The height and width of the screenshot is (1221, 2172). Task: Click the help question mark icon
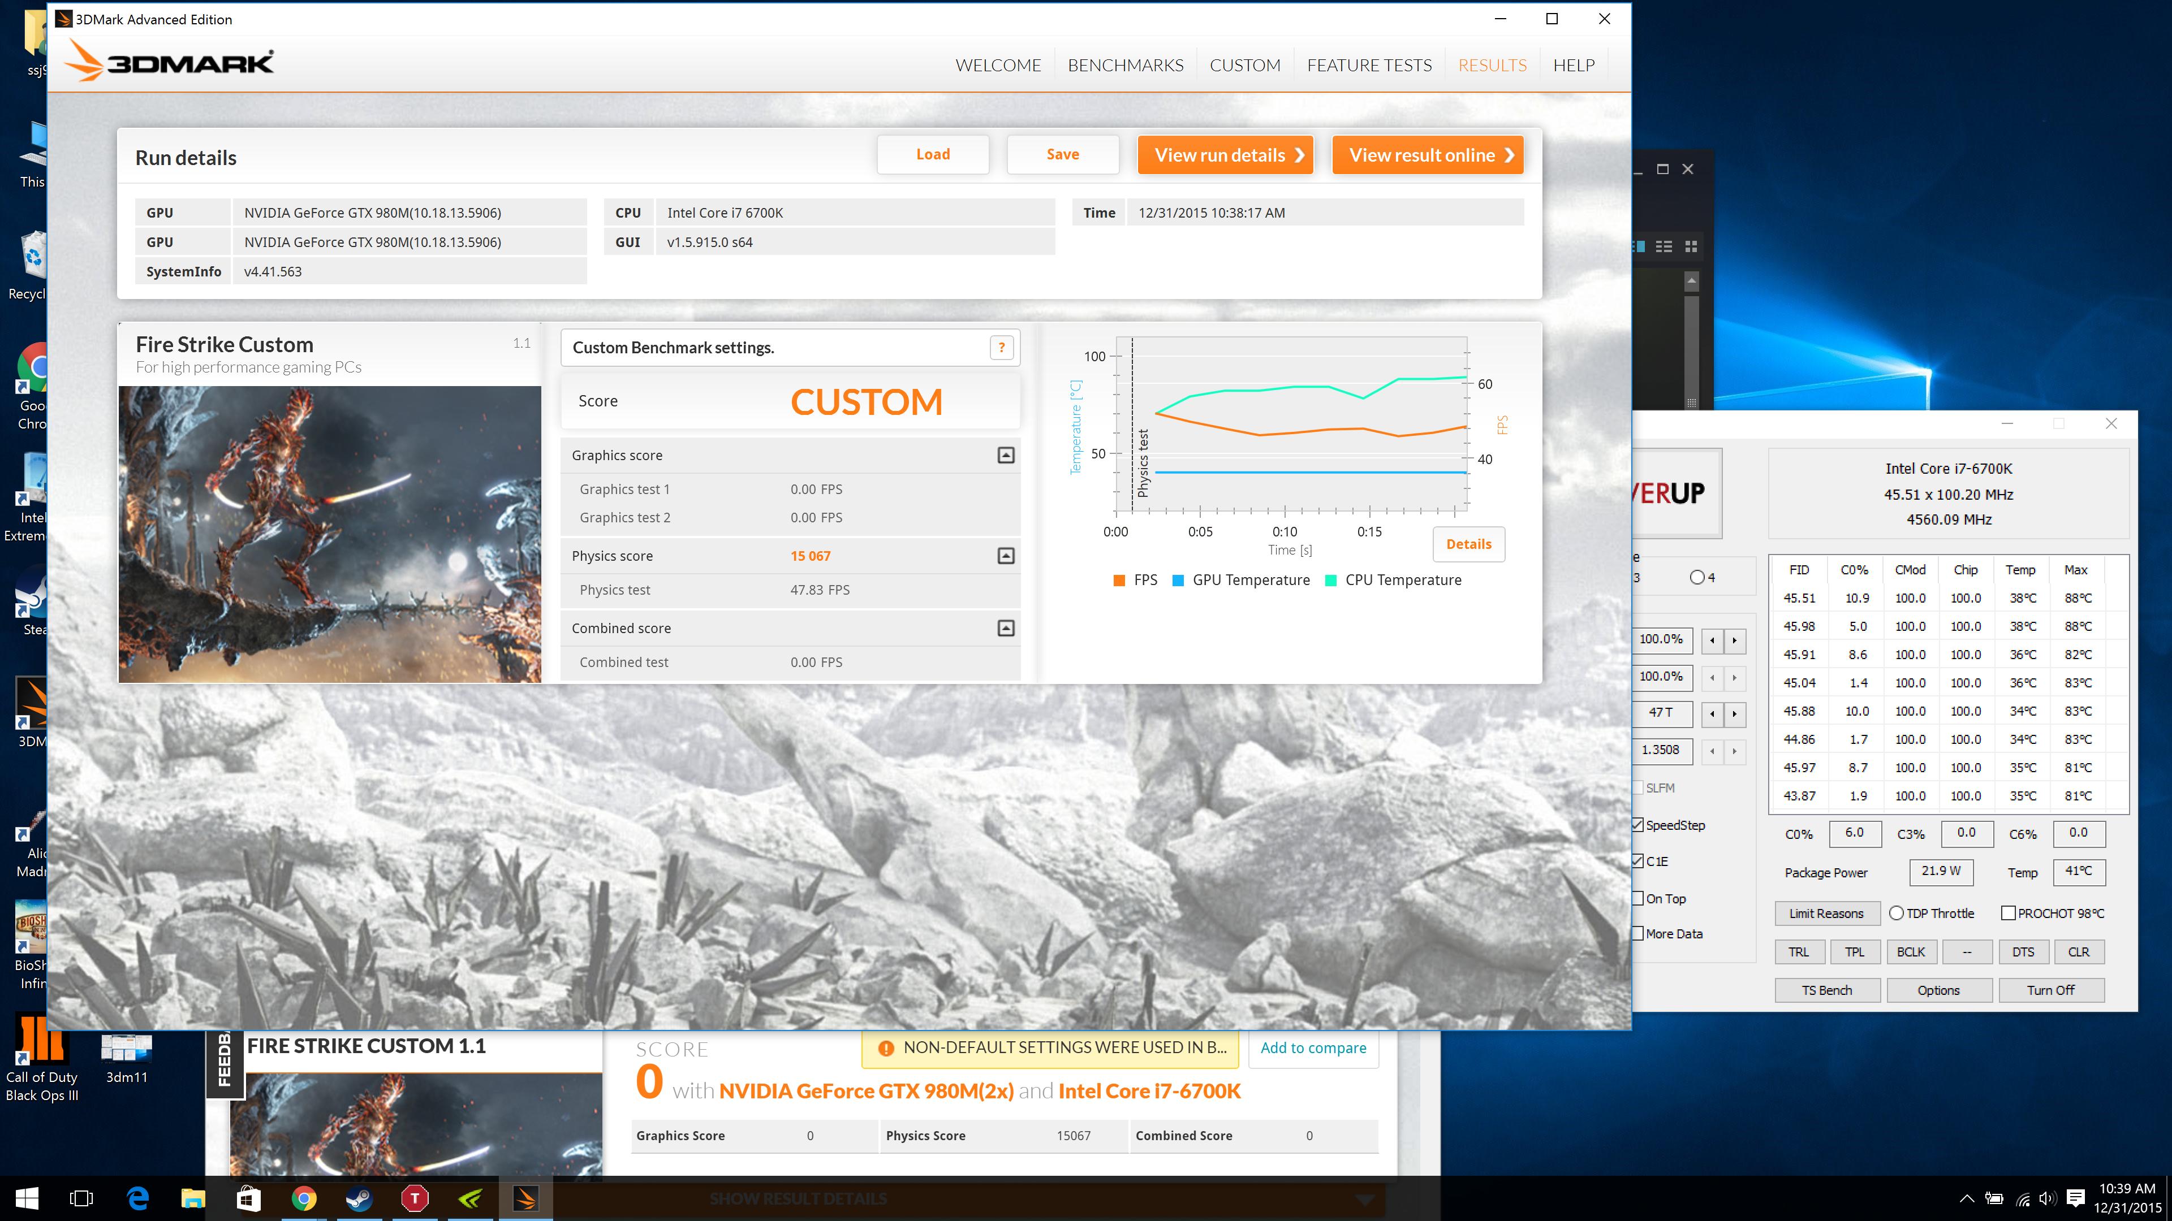tap(1001, 347)
